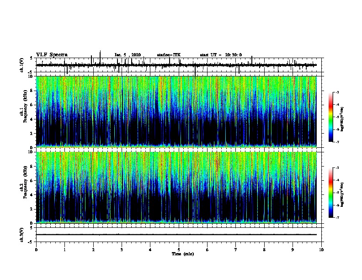Screen dimensions: 362x280
Task: Click the "-7" label on ch.2 color bar
Action: 337,217
